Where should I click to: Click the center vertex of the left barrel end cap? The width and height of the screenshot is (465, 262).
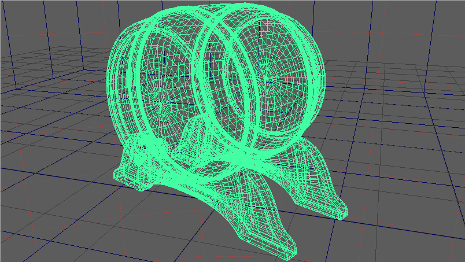pos(160,102)
